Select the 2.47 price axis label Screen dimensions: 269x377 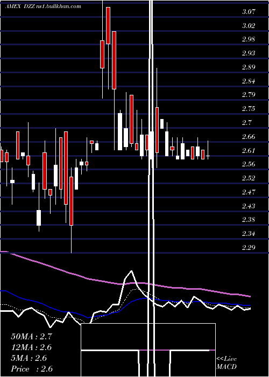point(249,192)
